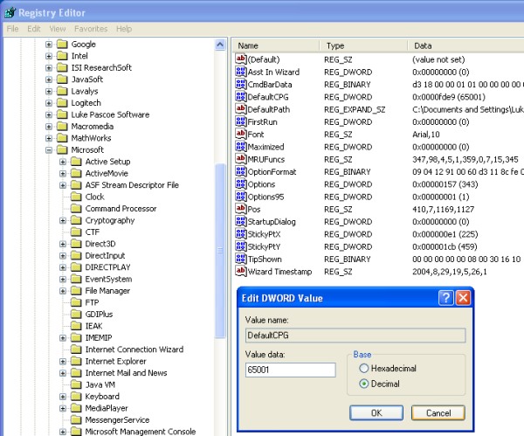Sort values by the Name column header
The image size is (524, 436).
pyautogui.click(x=276, y=45)
